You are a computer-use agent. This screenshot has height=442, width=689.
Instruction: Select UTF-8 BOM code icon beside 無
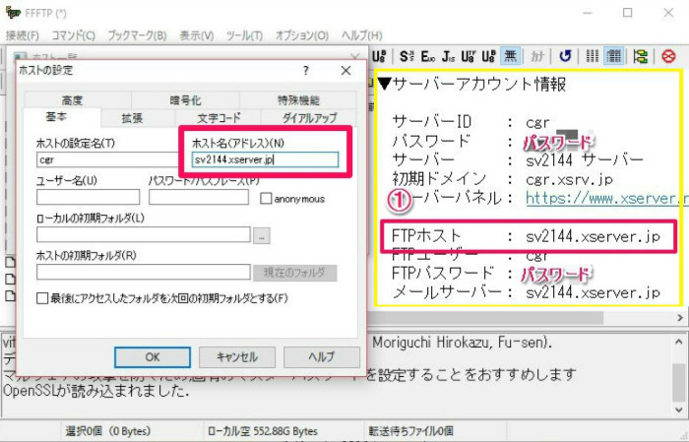(x=488, y=56)
